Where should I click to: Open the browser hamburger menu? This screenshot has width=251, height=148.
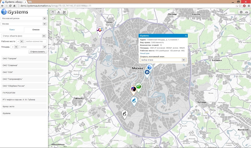(x=249, y=6)
